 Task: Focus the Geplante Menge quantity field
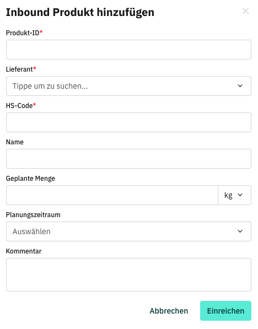tap(112, 195)
